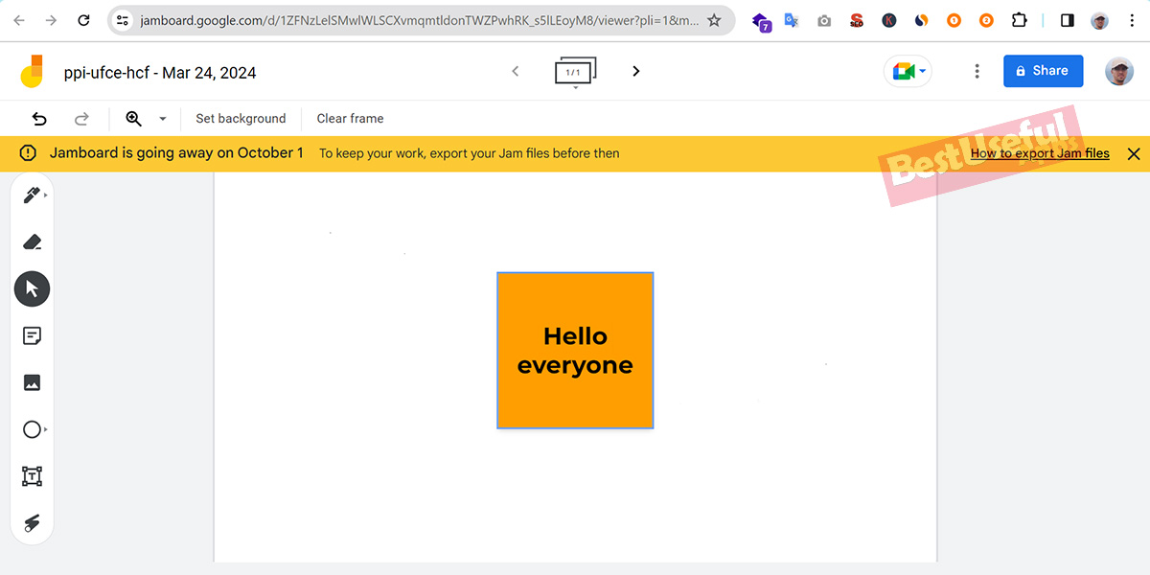1150x575 pixels.
Task: Activate the Select arrow tool
Action: (x=32, y=288)
